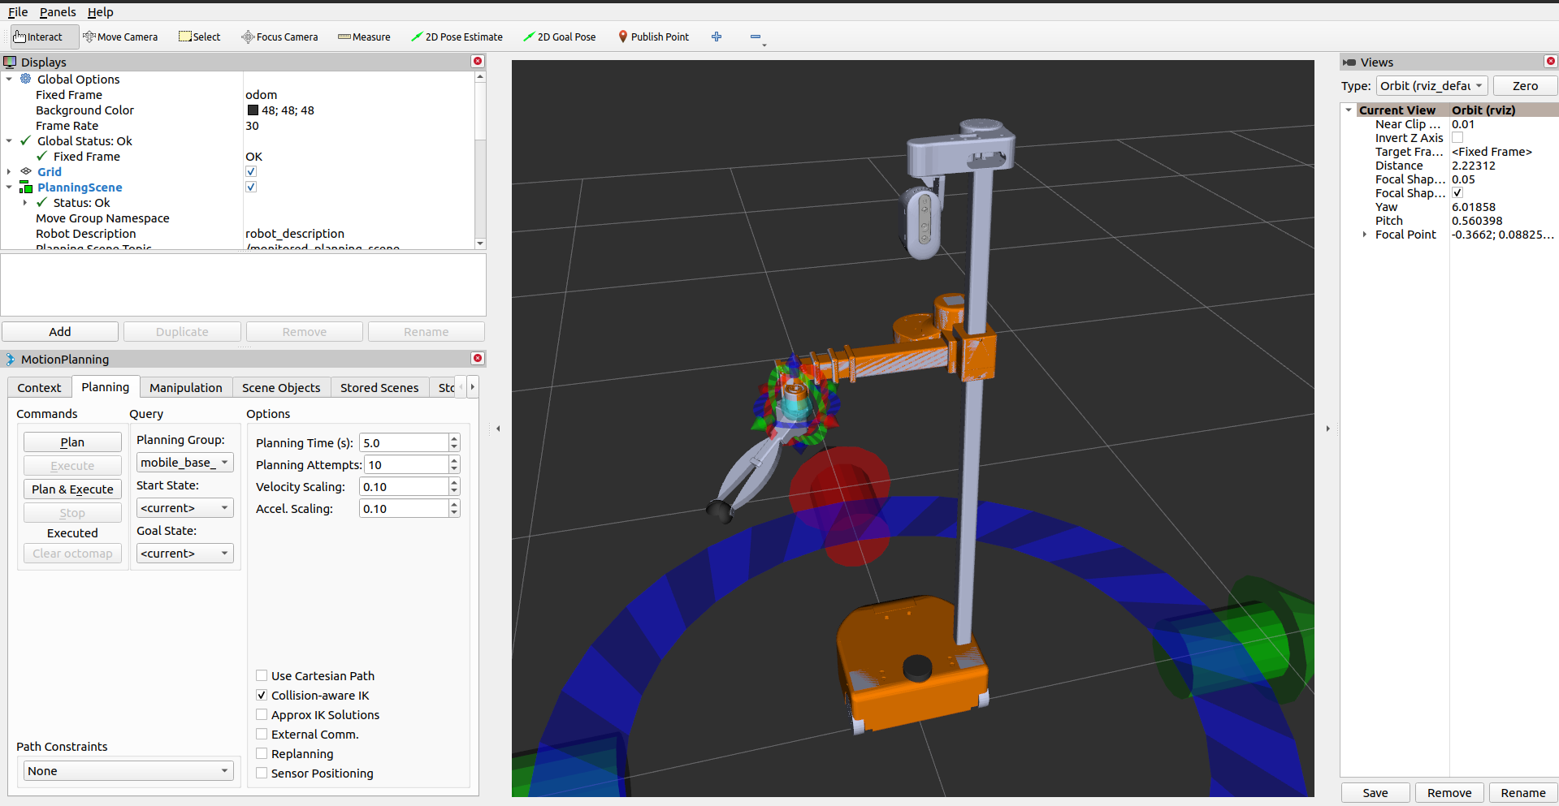Open the Panels menu
Screen dimensions: 1559x806
click(x=58, y=12)
